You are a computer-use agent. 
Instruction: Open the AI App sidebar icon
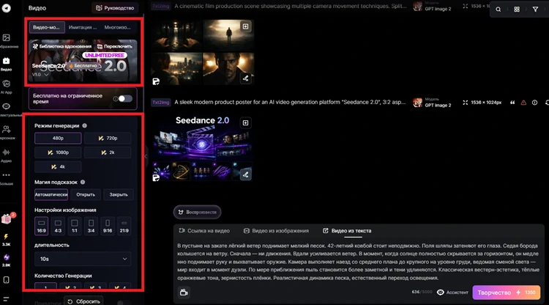(x=7, y=87)
